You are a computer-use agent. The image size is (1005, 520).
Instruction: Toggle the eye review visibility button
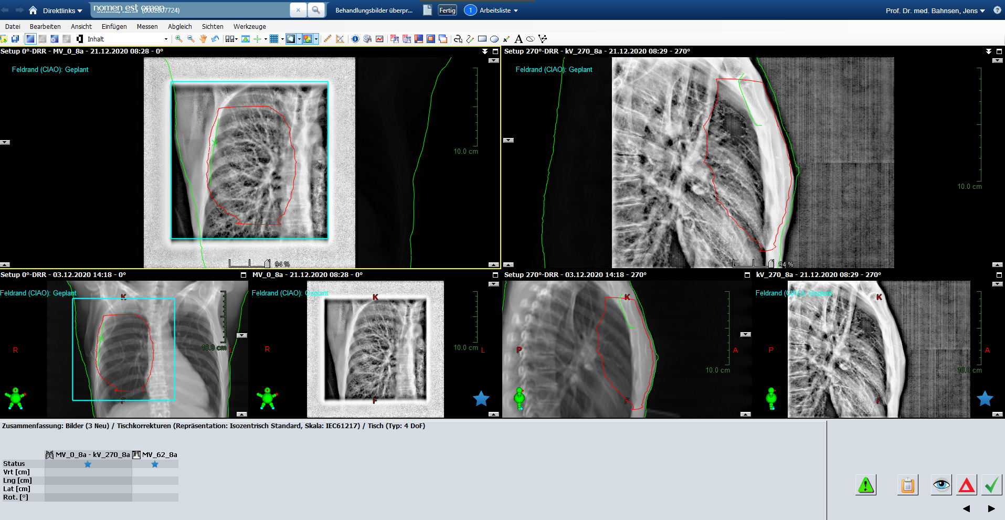coord(941,485)
